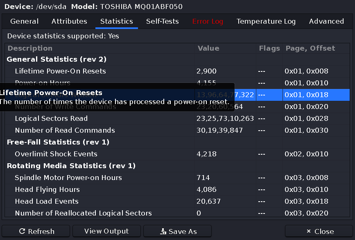Click the Refresh button

click(36, 231)
